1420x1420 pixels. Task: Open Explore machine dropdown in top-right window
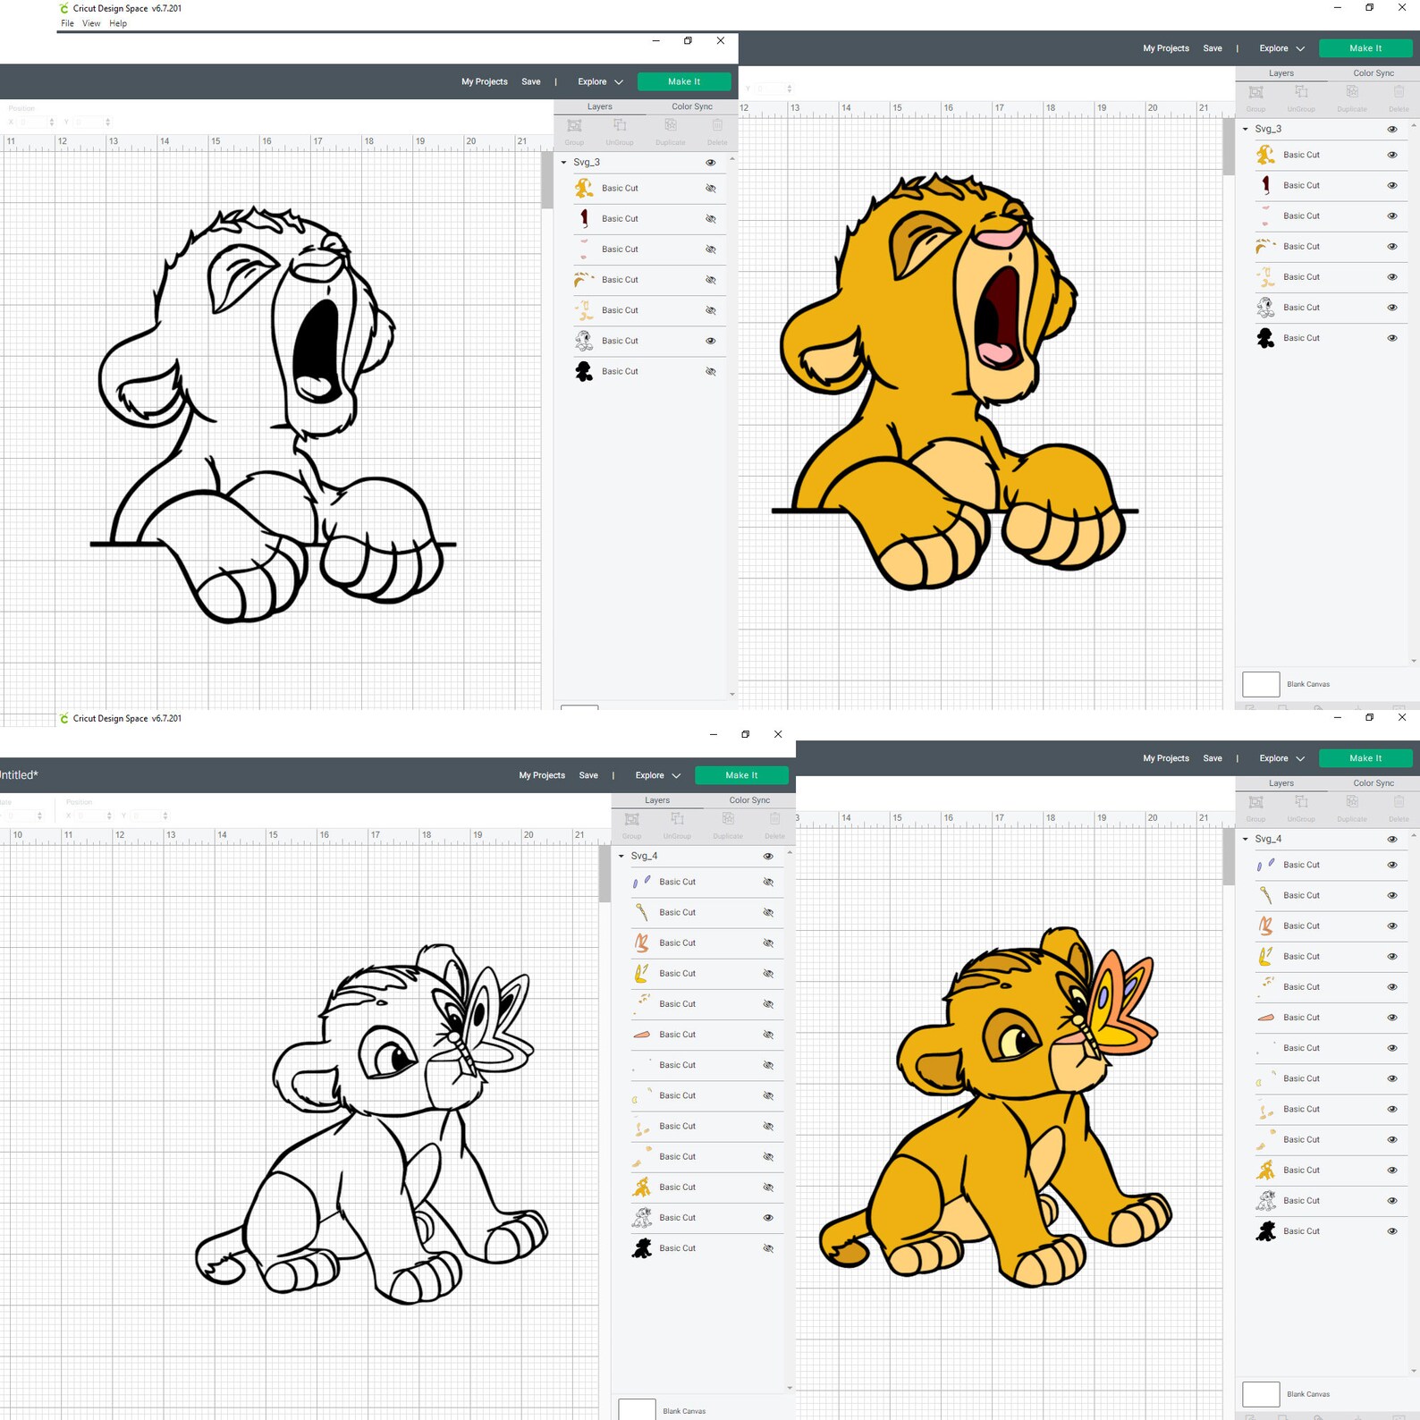(1281, 48)
